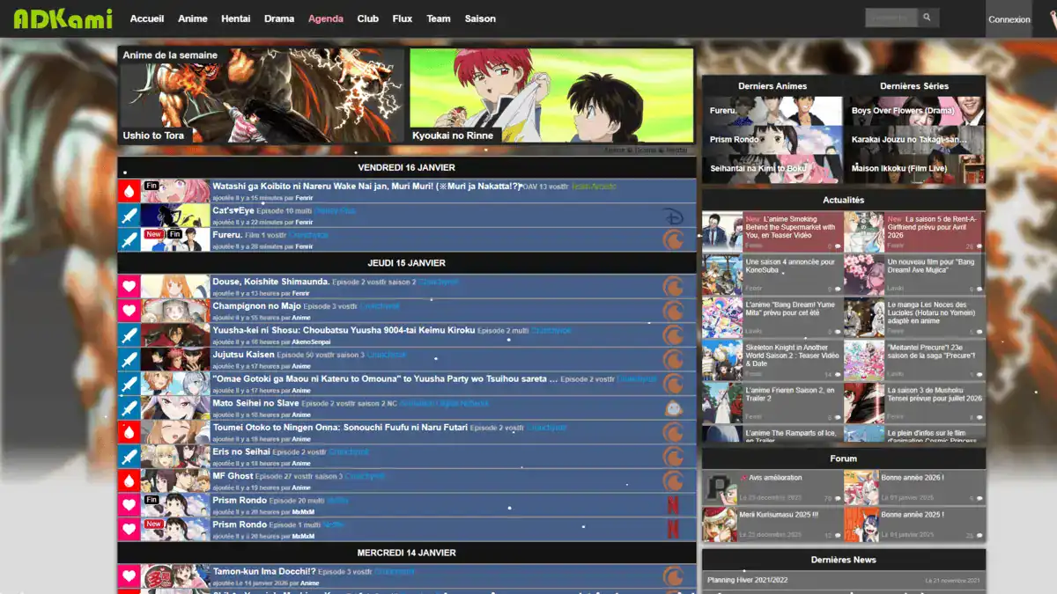Open Boys Over Flowers (Drama) in Dernières Séries
Viewport: 1057px width, 594px height.
point(914,111)
